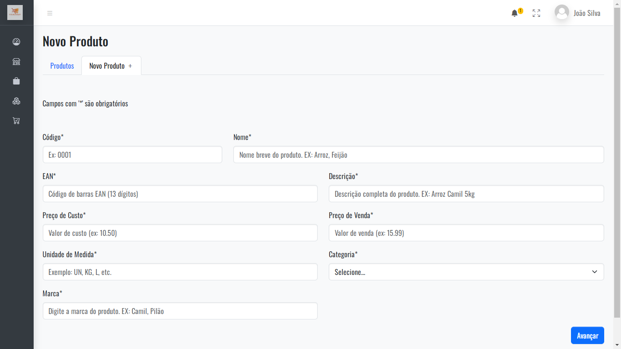Click the Preço de Venda field

coord(466,233)
